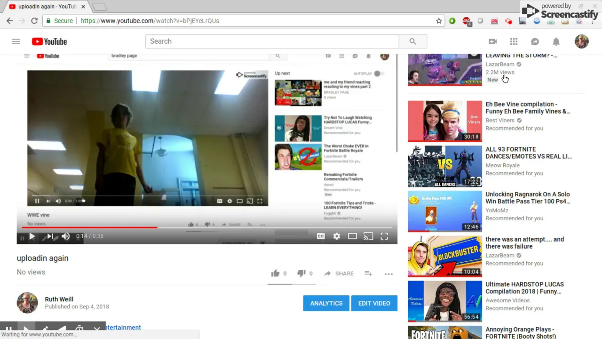Screen dimensions: 602x339
Task: Click the Adblock Plus extension icon
Action: pyautogui.click(x=467, y=21)
